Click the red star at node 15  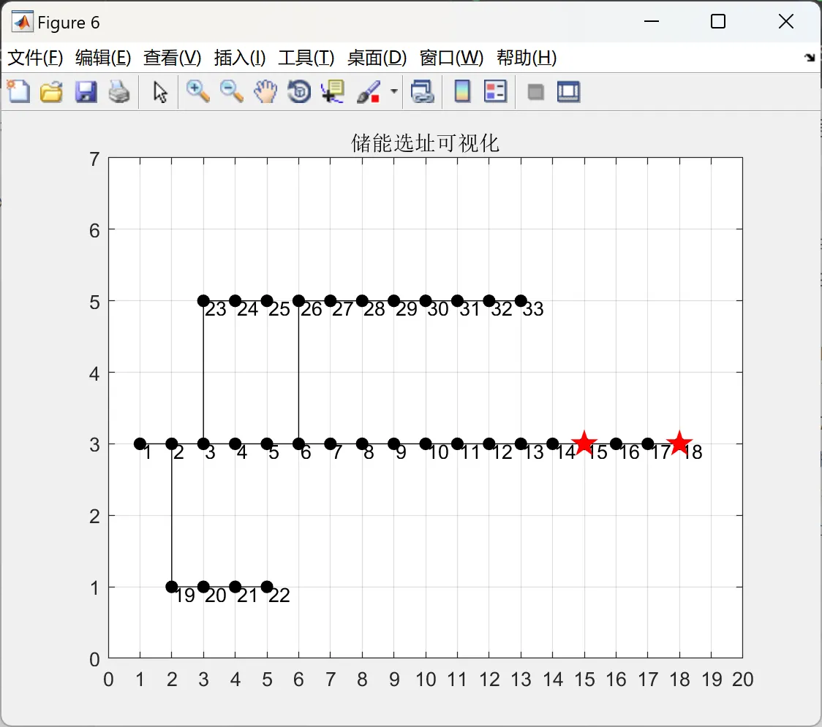coord(584,443)
